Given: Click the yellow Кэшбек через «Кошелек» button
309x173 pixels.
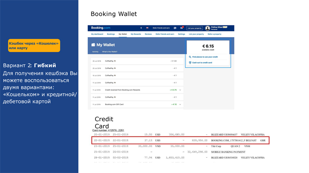Looking at the screenshot, I should 34,46.
